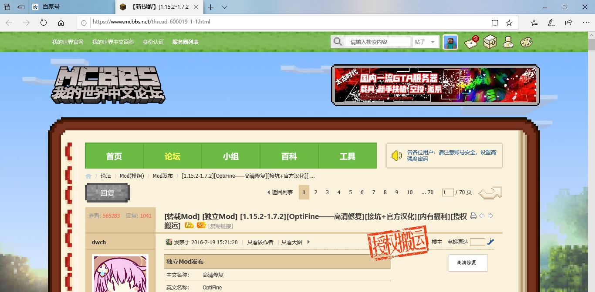Click the cube block icon in header
The image size is (595, 292).
pos(490,42)
